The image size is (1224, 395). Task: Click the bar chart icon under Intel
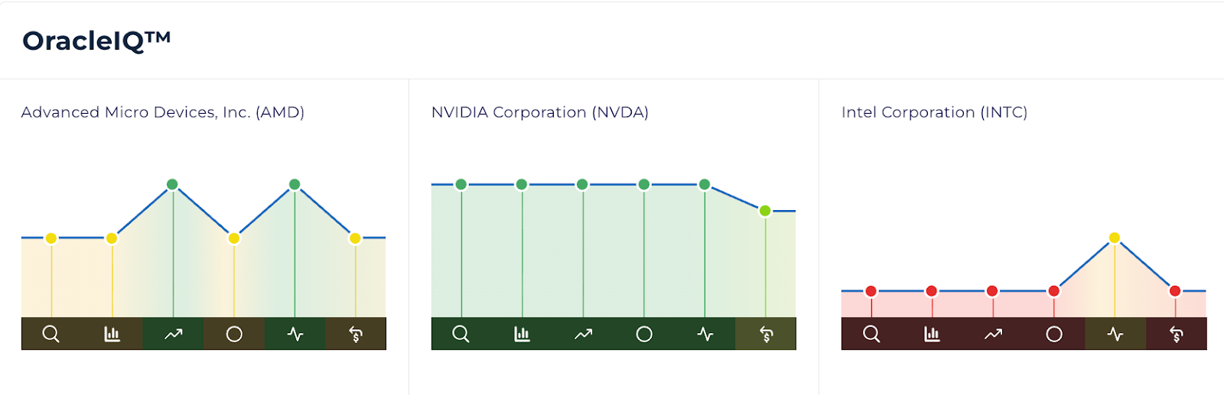coord(932,334)
